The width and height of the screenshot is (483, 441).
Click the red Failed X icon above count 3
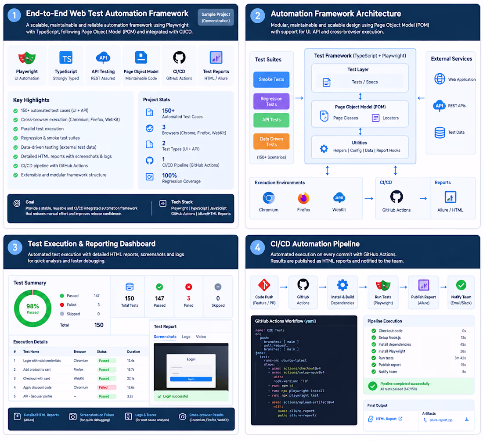[188, 287]
